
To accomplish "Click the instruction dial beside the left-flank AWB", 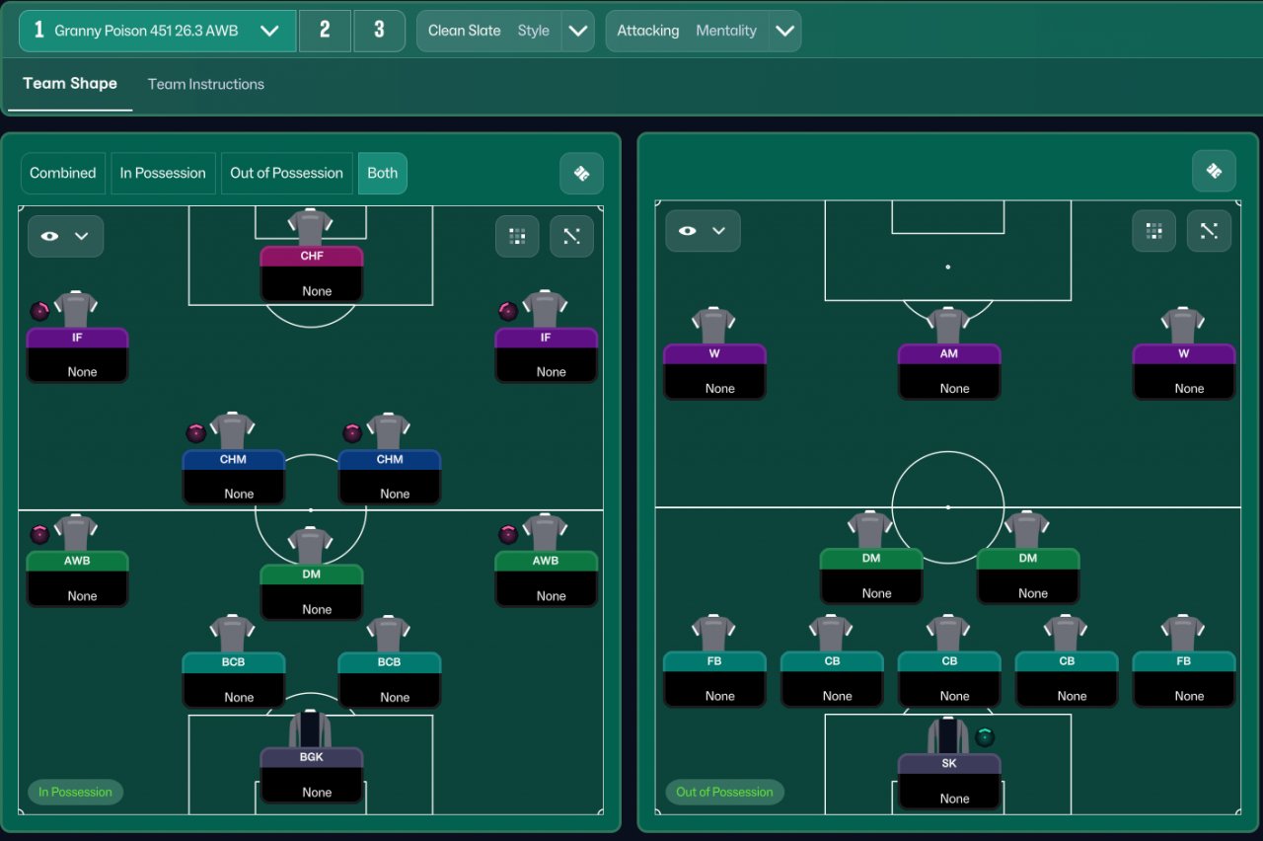I will point(39,534).
